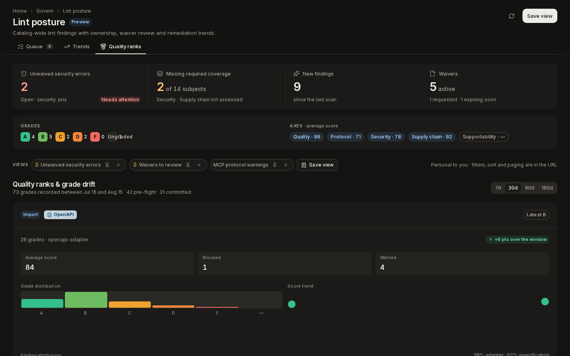Go to Home in the breadcrumb
Screen dimensions: 570x356
pos(20,11)
